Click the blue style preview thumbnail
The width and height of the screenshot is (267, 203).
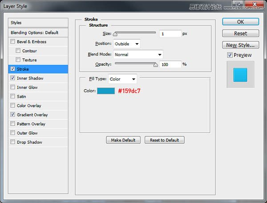240,75
